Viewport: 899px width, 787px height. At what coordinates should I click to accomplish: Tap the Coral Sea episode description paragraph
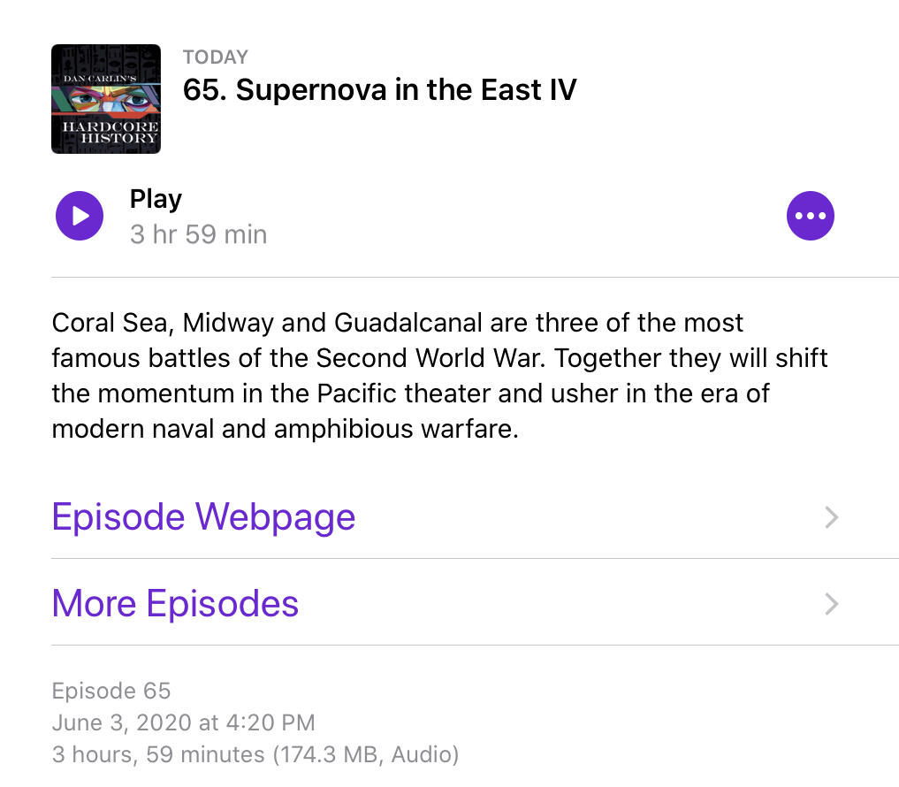439,376
